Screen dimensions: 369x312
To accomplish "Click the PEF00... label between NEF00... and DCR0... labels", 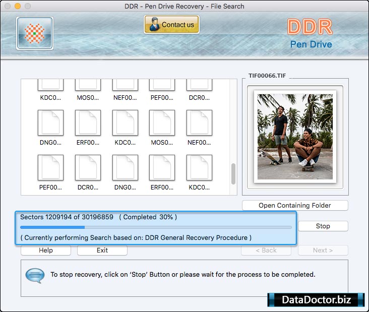I will [x=162, y=98].
